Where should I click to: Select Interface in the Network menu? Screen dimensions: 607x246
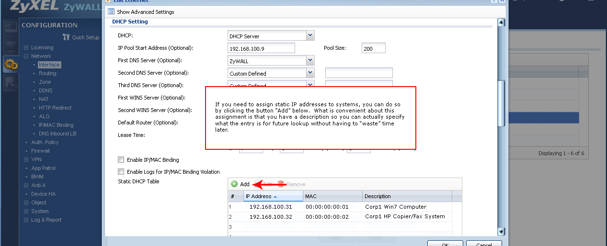(x=49, y=65)
